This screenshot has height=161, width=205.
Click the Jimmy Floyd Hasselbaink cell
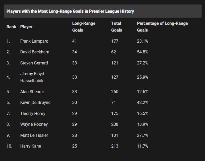[x=32, y=77]
